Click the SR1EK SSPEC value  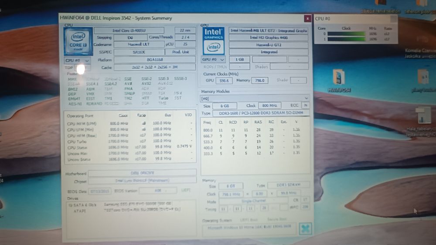coord(139,52)
